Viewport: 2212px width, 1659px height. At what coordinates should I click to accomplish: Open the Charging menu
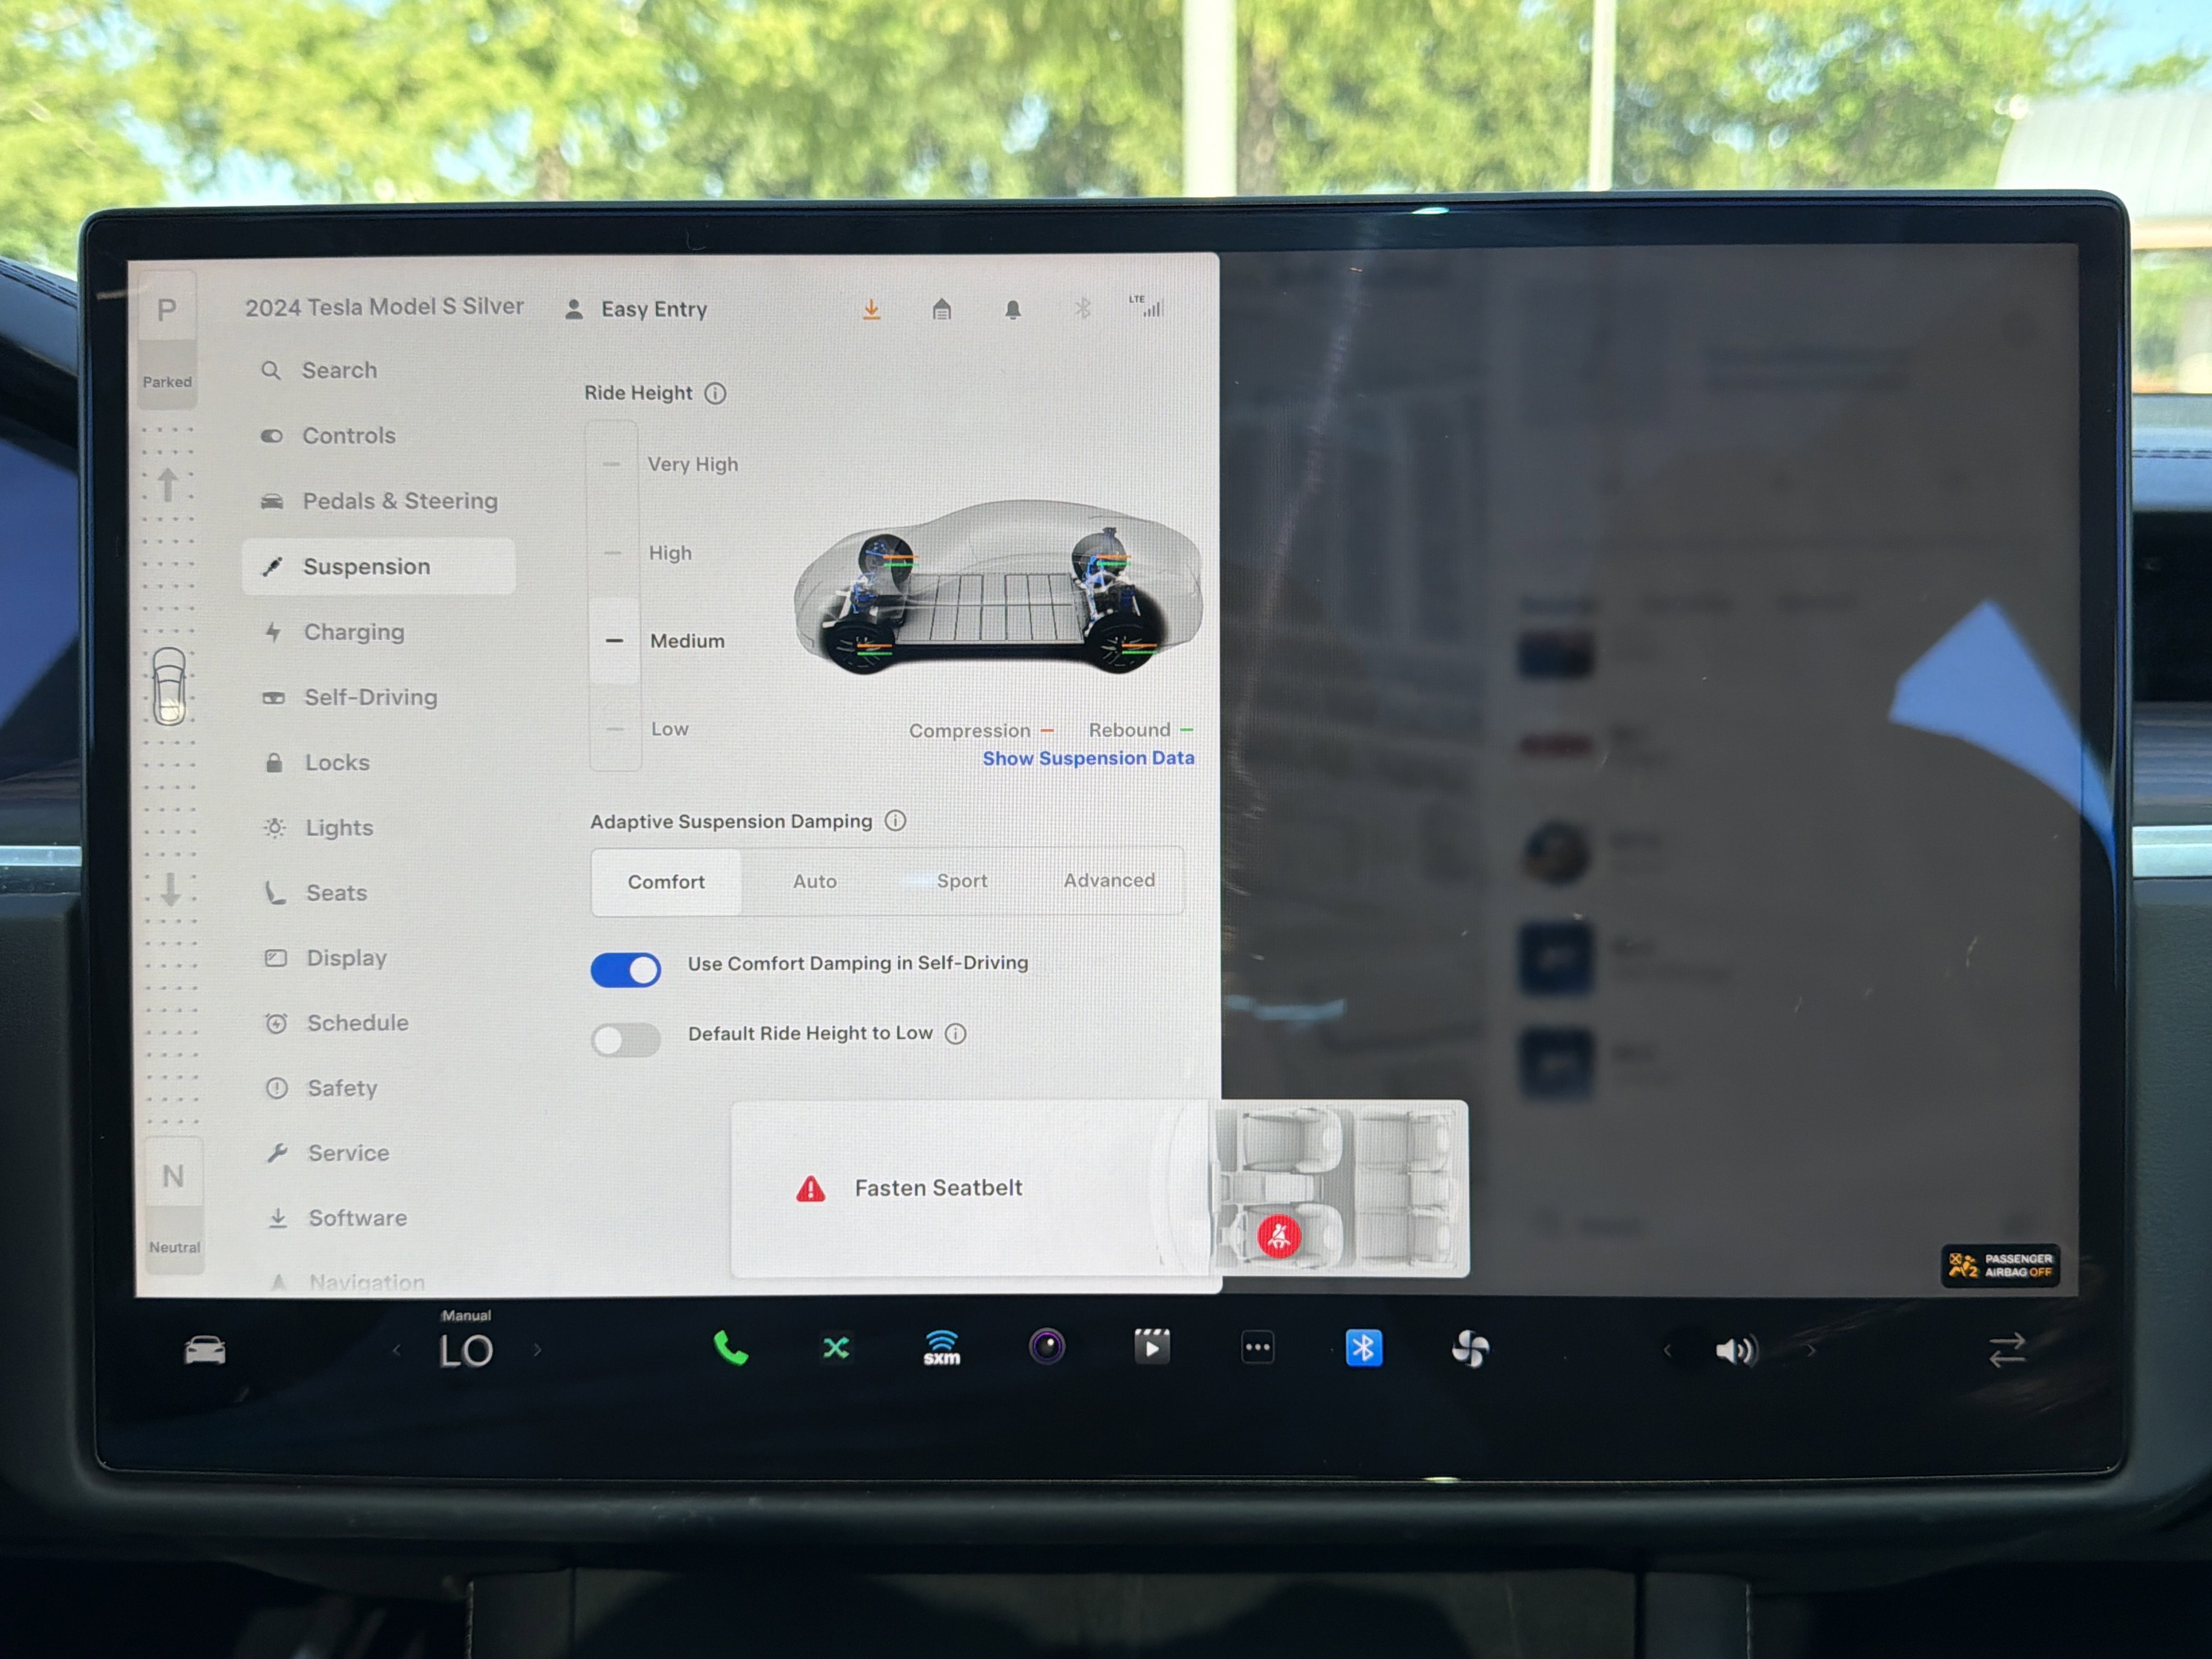(x=334, y=632)
